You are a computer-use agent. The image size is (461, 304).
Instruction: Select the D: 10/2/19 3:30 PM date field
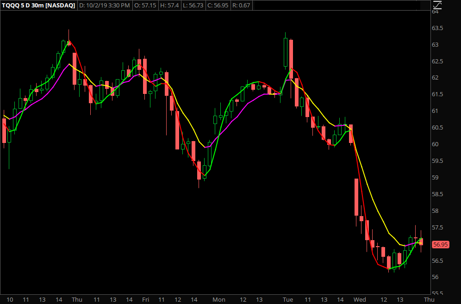click(x=105, y=5)
